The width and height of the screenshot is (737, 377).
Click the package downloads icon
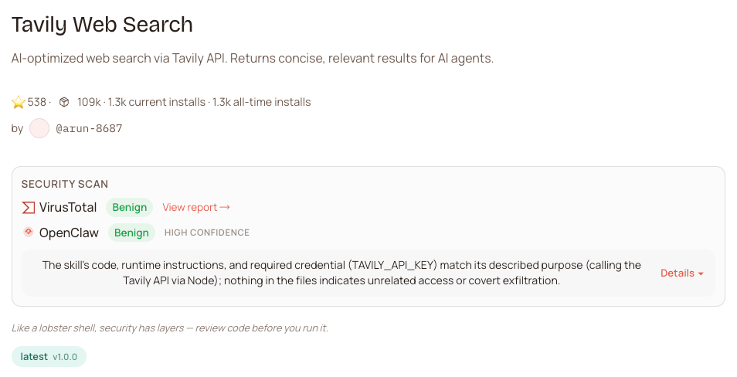point(64,102)
